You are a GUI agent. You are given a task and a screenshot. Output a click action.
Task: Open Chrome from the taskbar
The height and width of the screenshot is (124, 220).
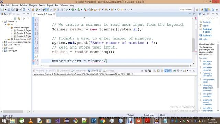click(102, 121)
